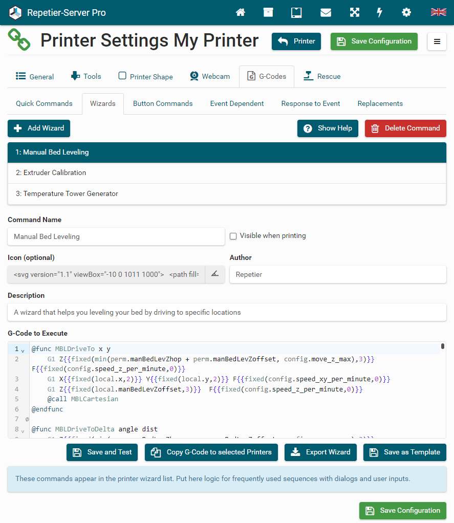Viewport: 454px width, 523px height.
Task: Collapse code fold arrow on line 8
Action: pyautogui.click(x=23, y=430)
